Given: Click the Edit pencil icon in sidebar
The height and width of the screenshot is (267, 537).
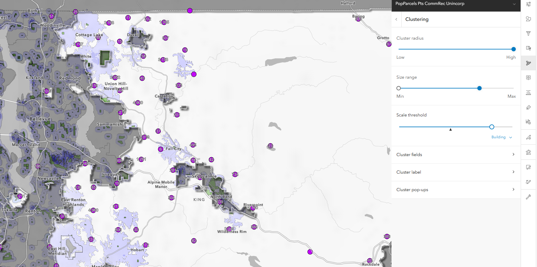Looking at the screenshot, I should coord(528,167).
